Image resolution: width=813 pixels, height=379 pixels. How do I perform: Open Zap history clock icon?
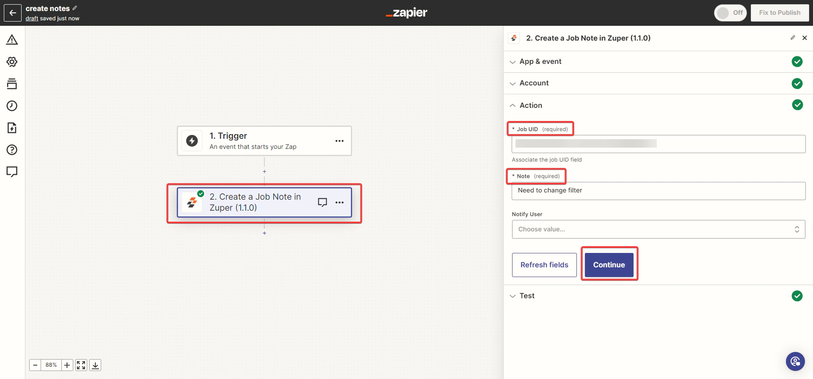12,106
